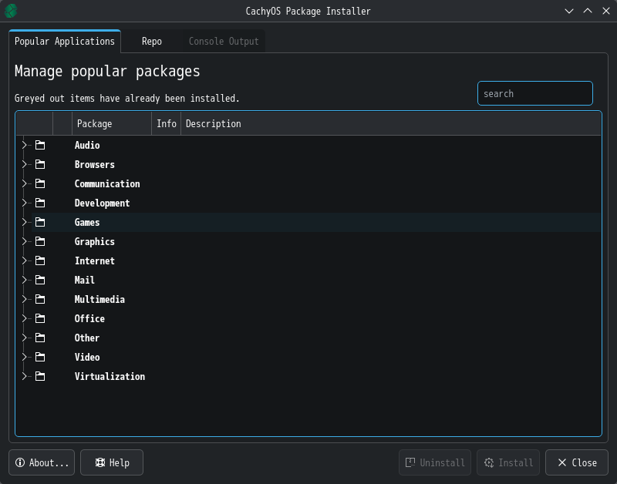Viewport: 617px width, 484px height.
Task: Expand the Graphics category
Action: (25, 241)
